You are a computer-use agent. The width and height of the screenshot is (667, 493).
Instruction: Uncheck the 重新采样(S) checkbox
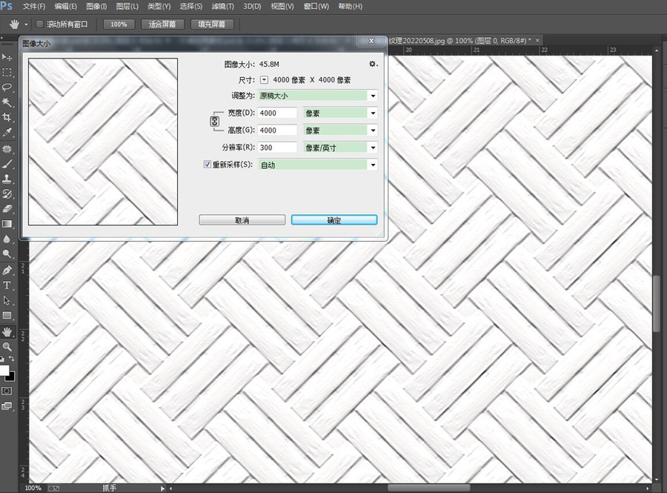[x=208, y=164]
